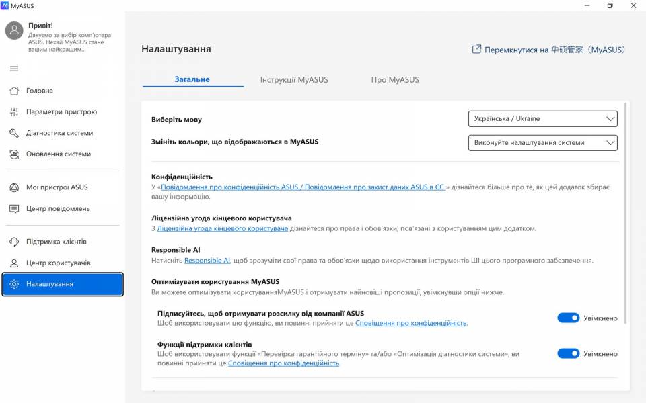Click the Центр повідомлень message icon
The height and width of the screenshot is (403, 646).
[14, 209]
